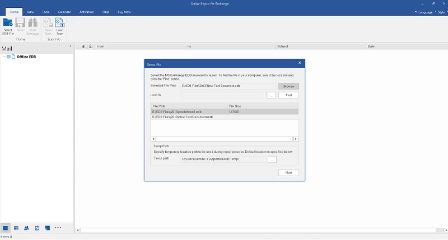The width and height of the screenshot is (448, 240).
Task: Click the To column header
Action: pyautogui.click(x=230, y=46)
